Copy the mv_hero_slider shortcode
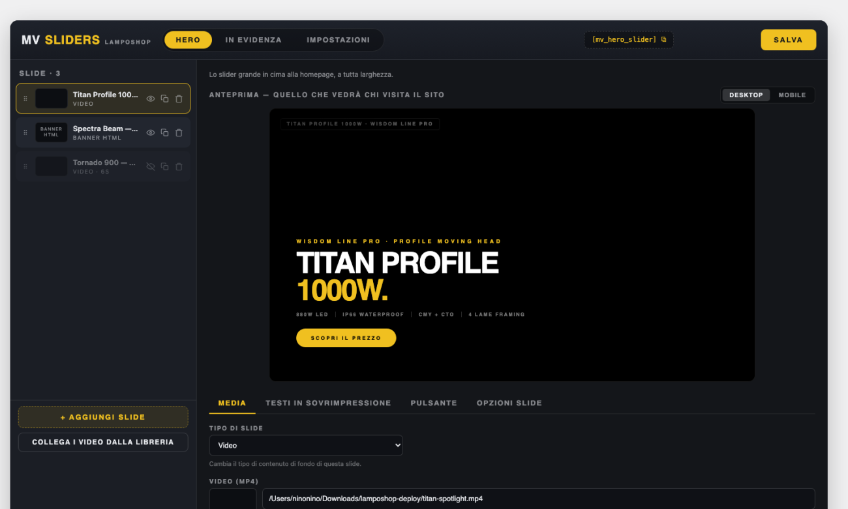The height and width of the screenshot is (509, 848). [x=664, y=40]
